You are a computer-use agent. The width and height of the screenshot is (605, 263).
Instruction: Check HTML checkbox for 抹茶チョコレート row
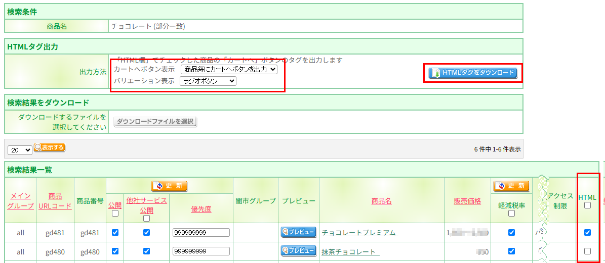click(588, 251)
